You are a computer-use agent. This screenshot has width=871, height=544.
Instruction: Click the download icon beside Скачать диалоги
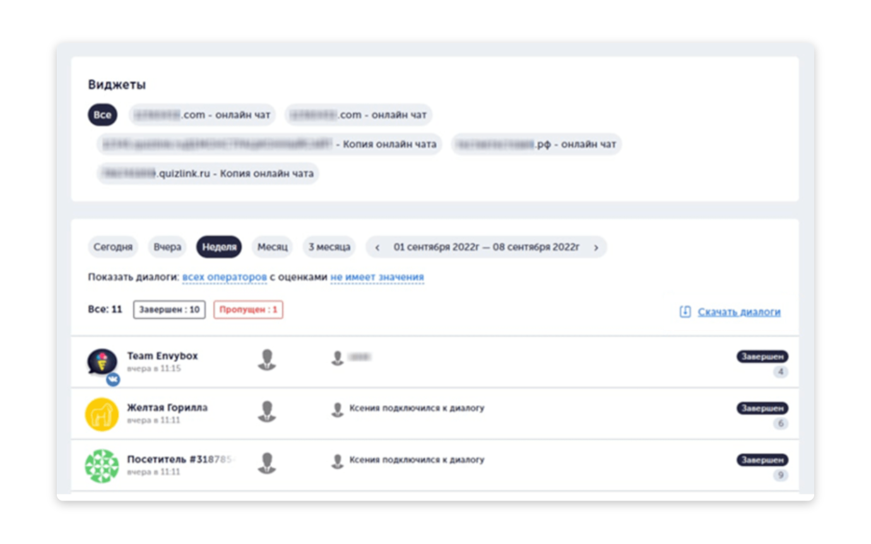pos(685,312)
